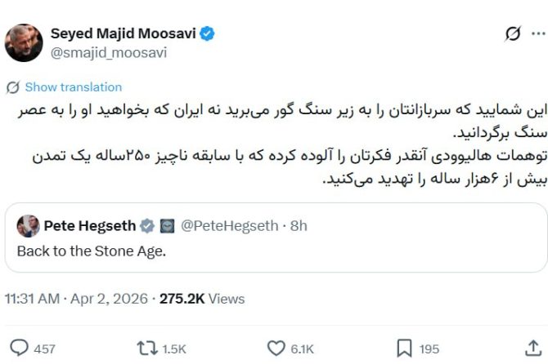Click the Grok icon on the post
Viewport: 548px width, 364px height.
(x=513, y=33)
